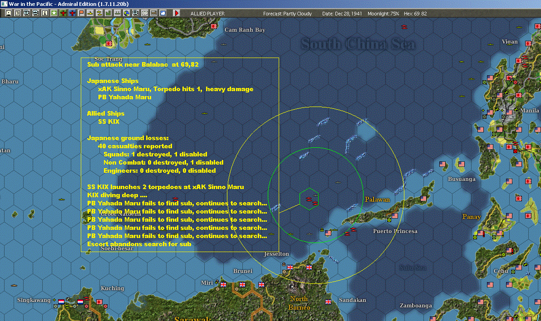This screenshot has width=541, height=321.
Task: Select the Japanese flag base at Vigan
Action: 528,44
